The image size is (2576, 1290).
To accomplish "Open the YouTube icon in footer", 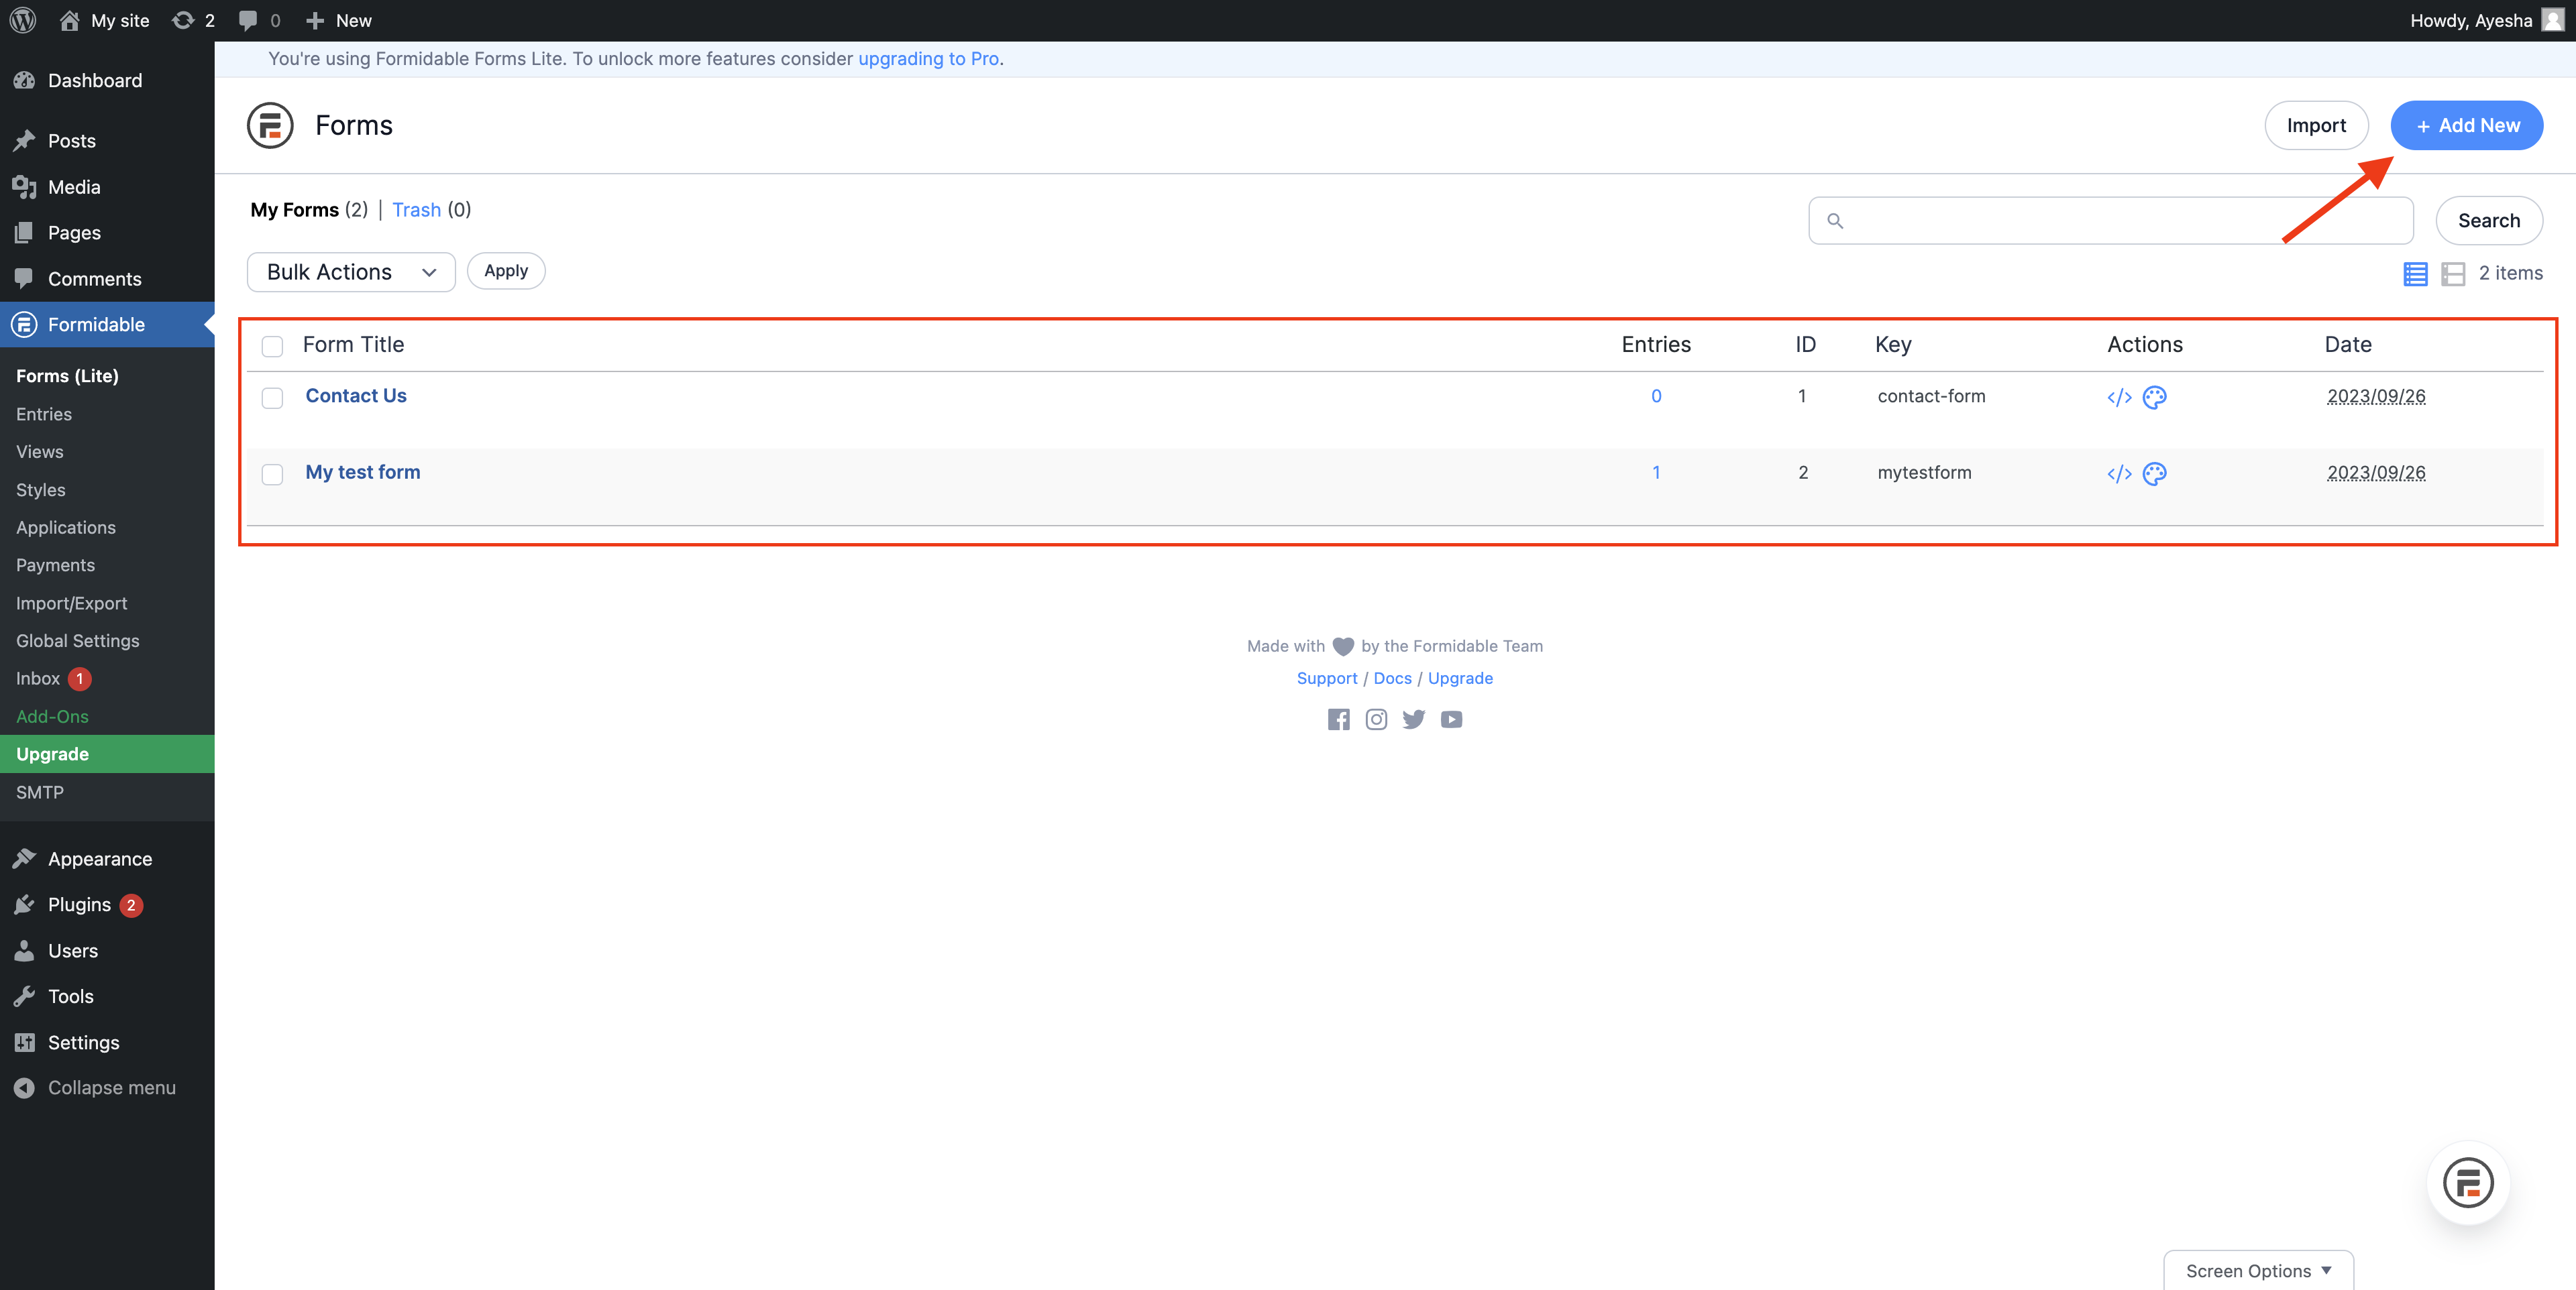I will pos(1451,719).
